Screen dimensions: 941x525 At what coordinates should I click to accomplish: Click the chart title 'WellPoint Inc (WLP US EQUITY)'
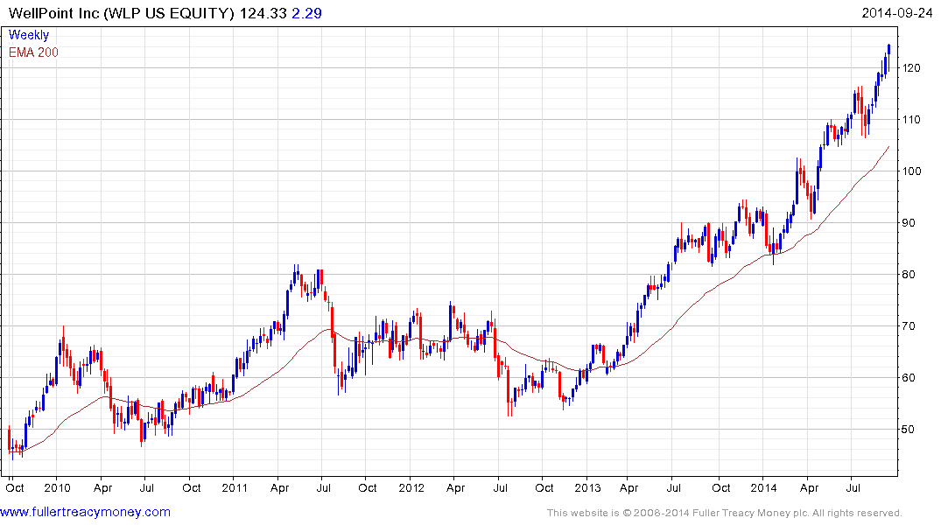(121, 13)
